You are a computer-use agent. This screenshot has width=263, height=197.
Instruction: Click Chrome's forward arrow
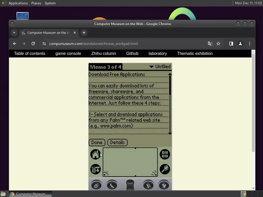tap(24, 44)
